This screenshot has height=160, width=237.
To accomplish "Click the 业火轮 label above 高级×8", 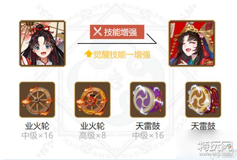I will pyautogui.click(x=92, y=126).
